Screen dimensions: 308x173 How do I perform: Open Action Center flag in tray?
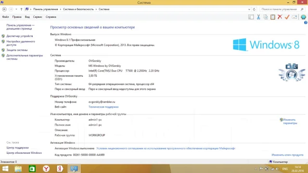(261, 169)
